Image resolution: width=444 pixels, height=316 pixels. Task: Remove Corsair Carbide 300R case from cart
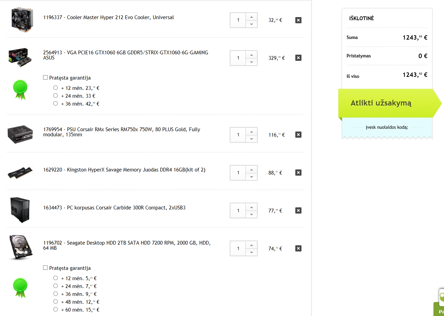pyautogui.click(x=298, y=210)
